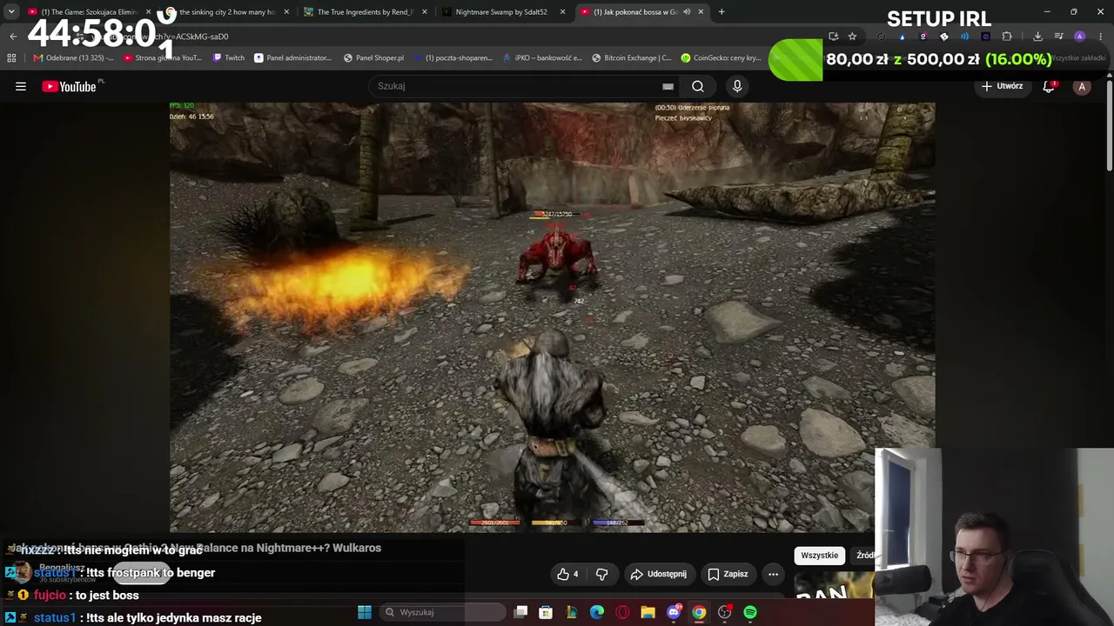Launch Microsoft Edge from the taskbar
Viewport: 1114px width, 626px height.
(597, 612)
